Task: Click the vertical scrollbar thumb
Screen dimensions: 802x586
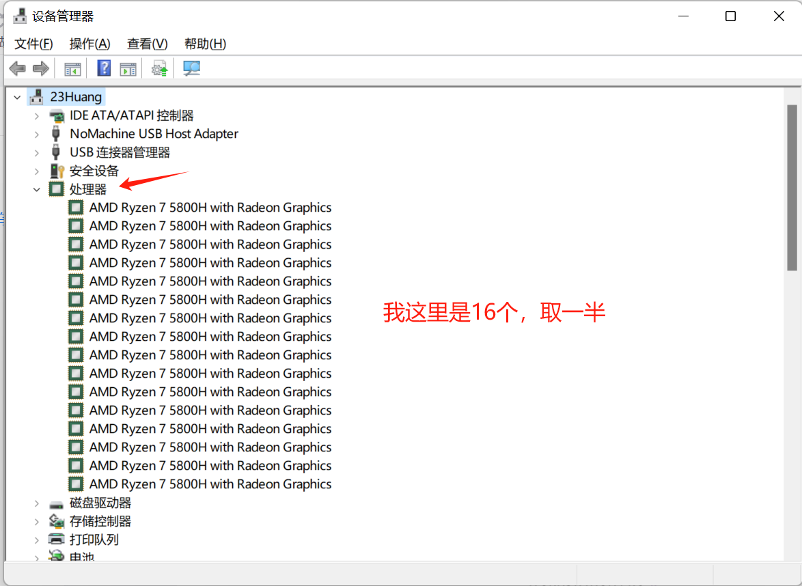Action: (792, 187)
